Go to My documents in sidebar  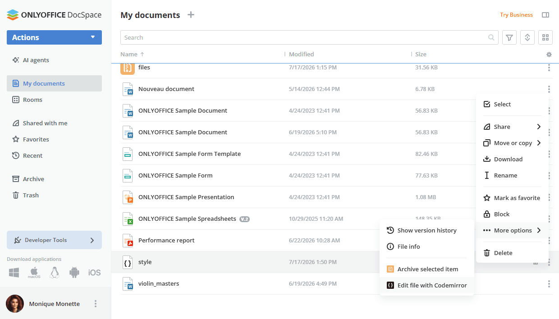54,83
